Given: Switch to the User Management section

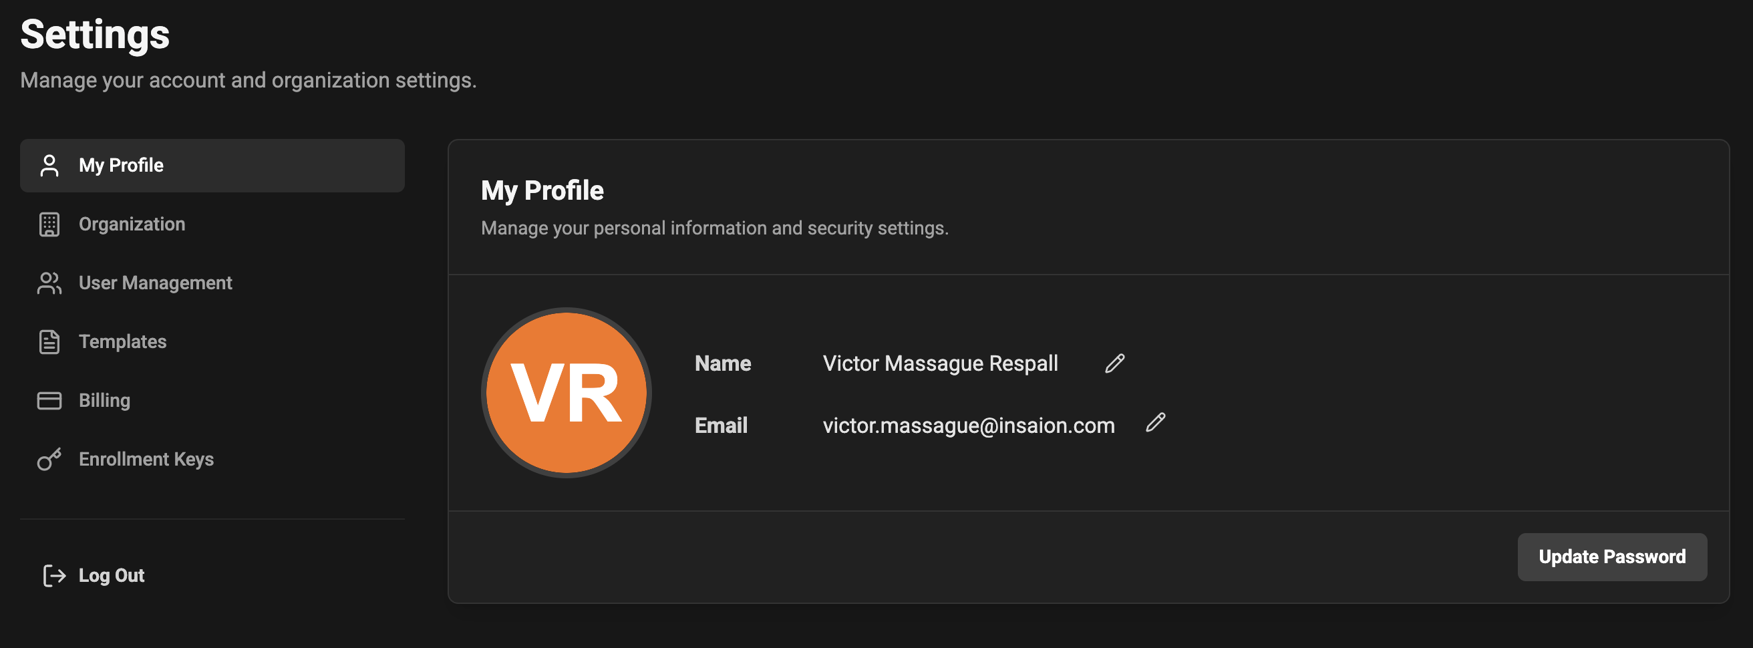Looking at the screenshot, I should point(155,283).
